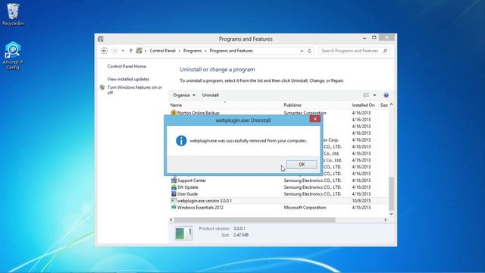485x273 pixels.
Task: Click Control Panel in the address breadcrumb
Action: click(x=162, y=51)
